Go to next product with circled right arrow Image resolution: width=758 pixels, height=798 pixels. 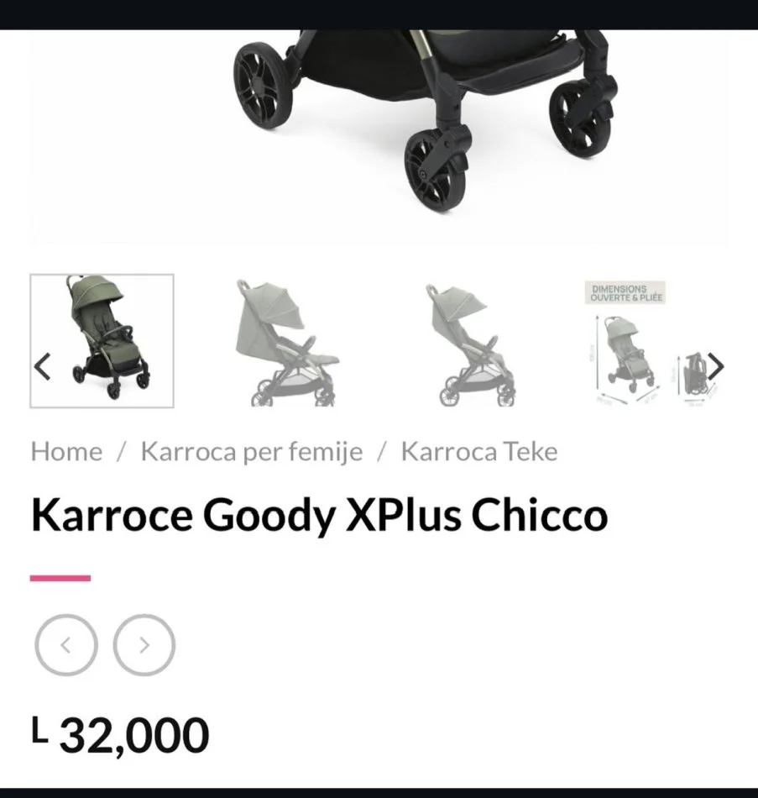144,645
